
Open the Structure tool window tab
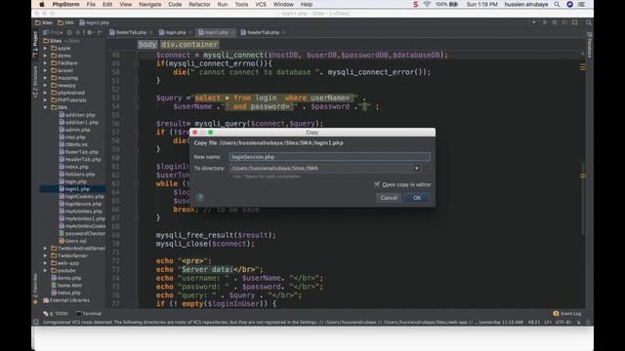(x=35, y=82)
